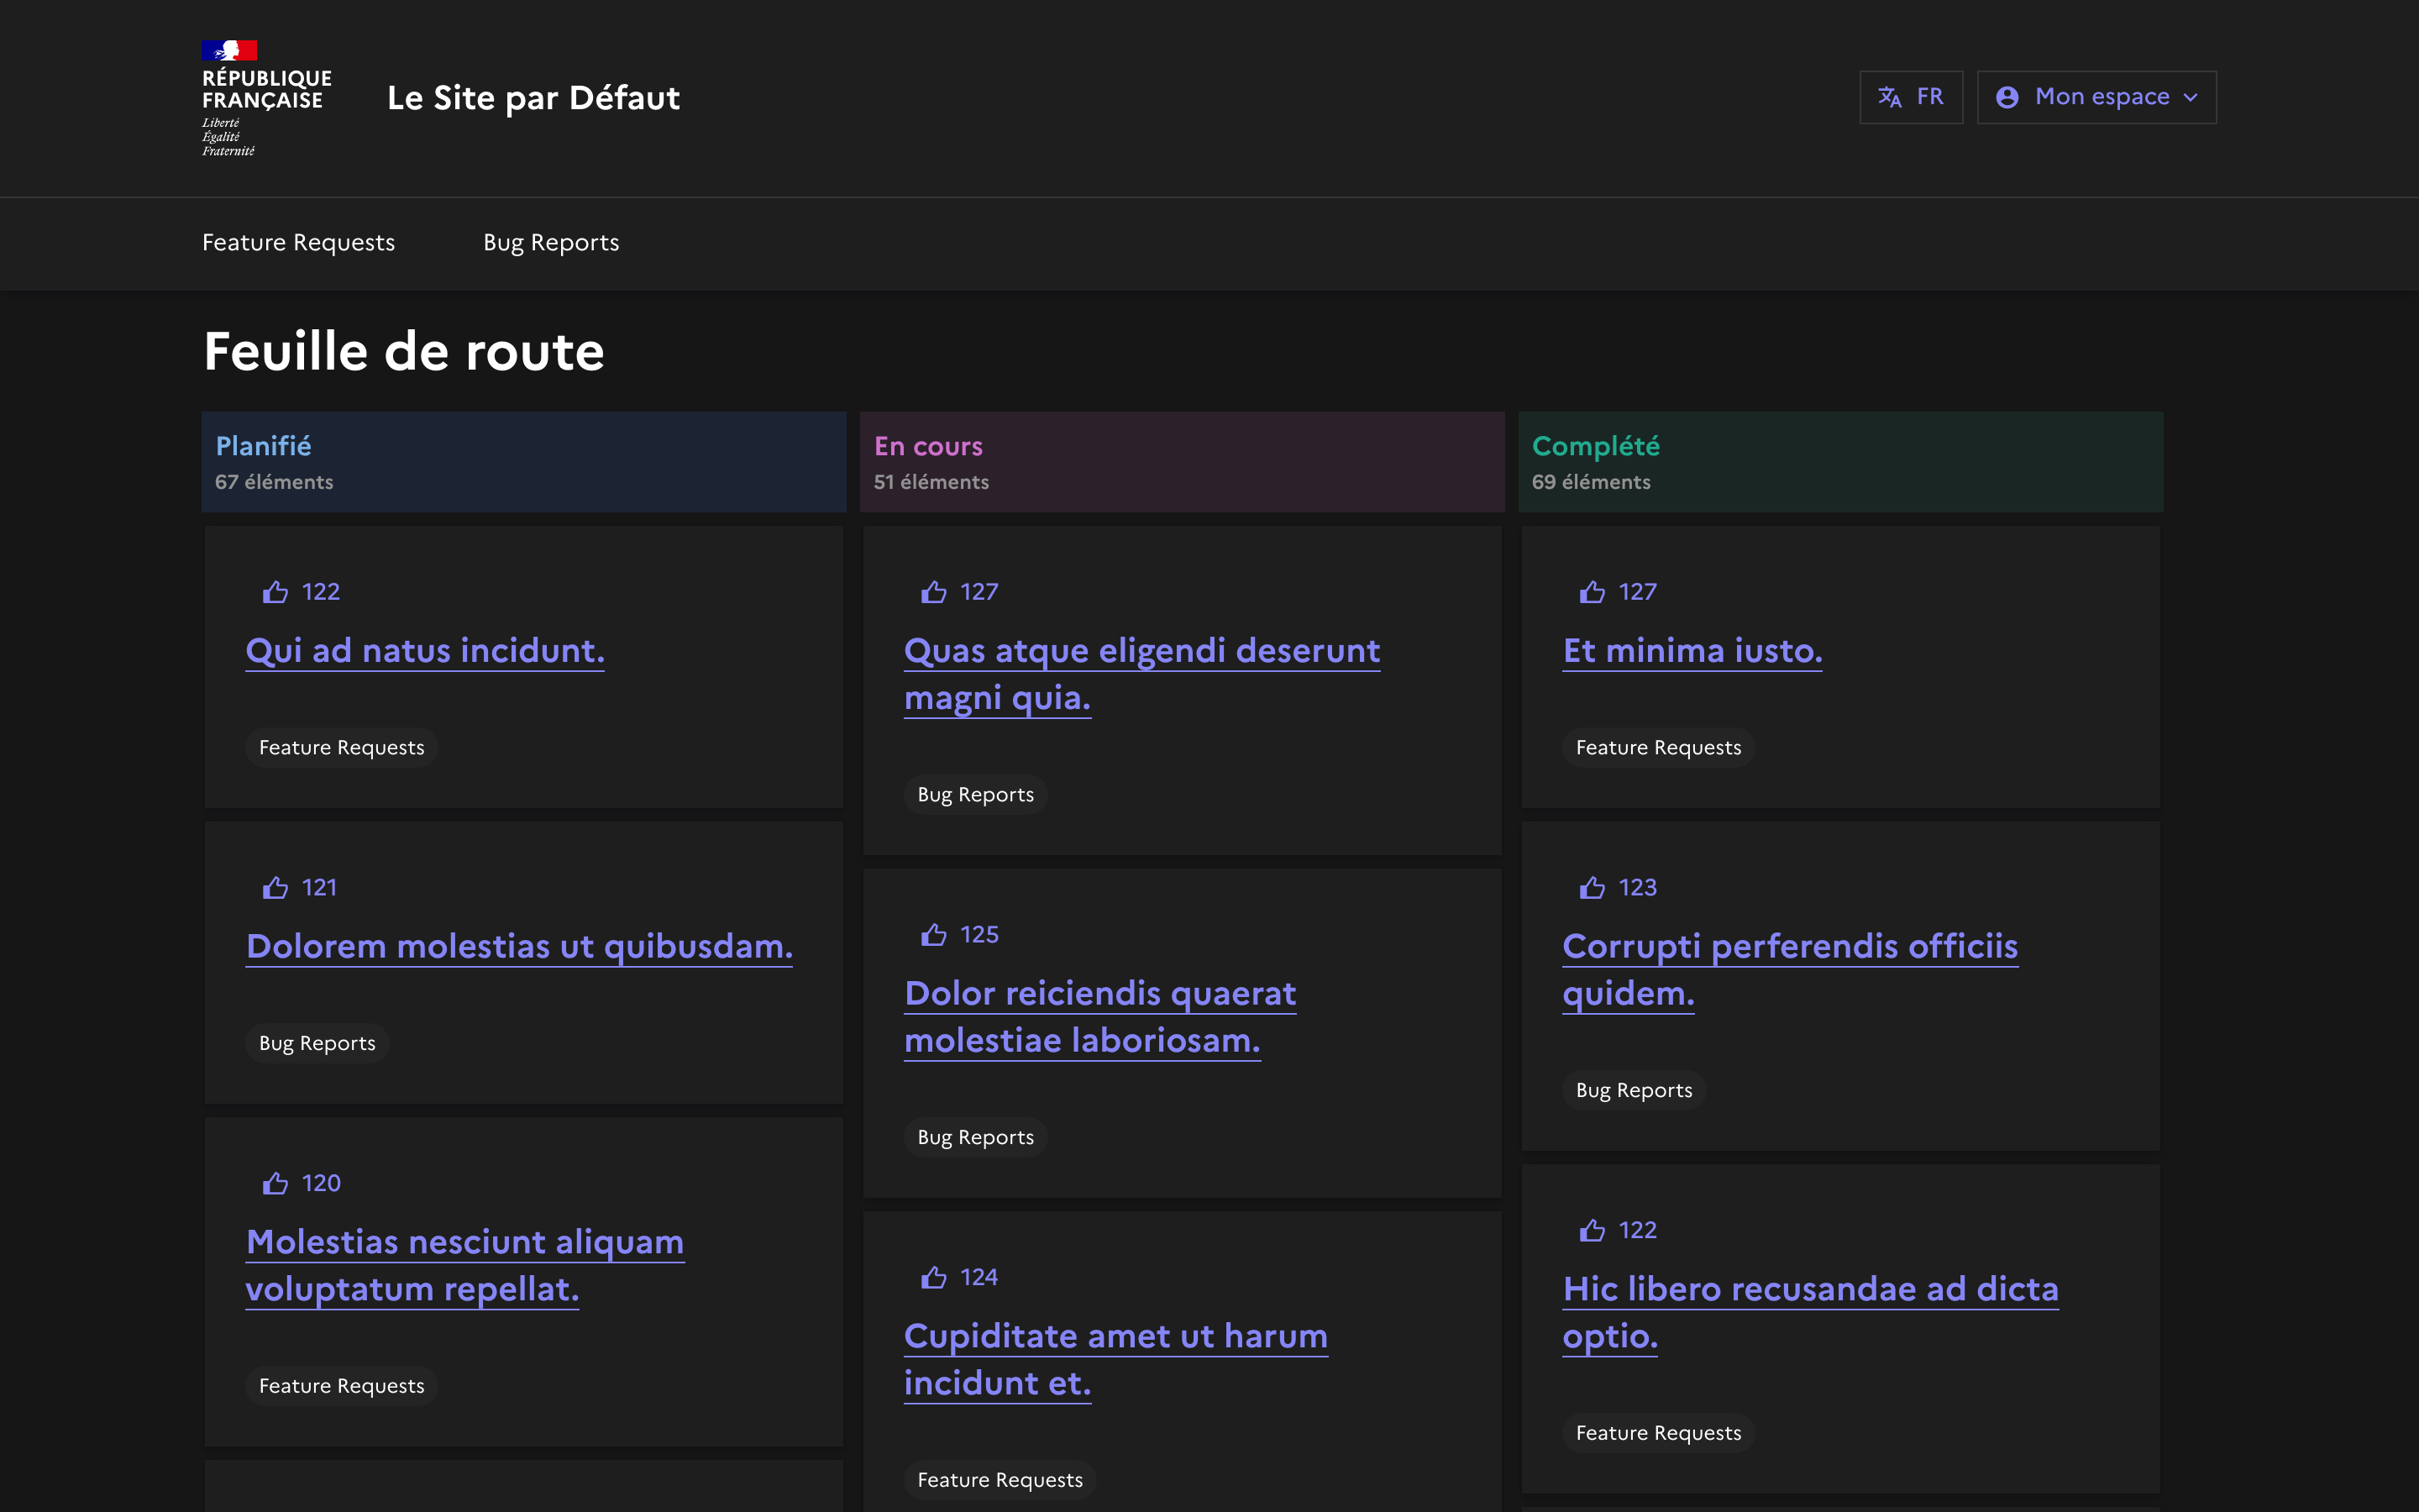Click Bug Reports tag on 'Corrupti perferendis' card
This screenshot has height=1512, width=2419.
pos(1634,1090)
